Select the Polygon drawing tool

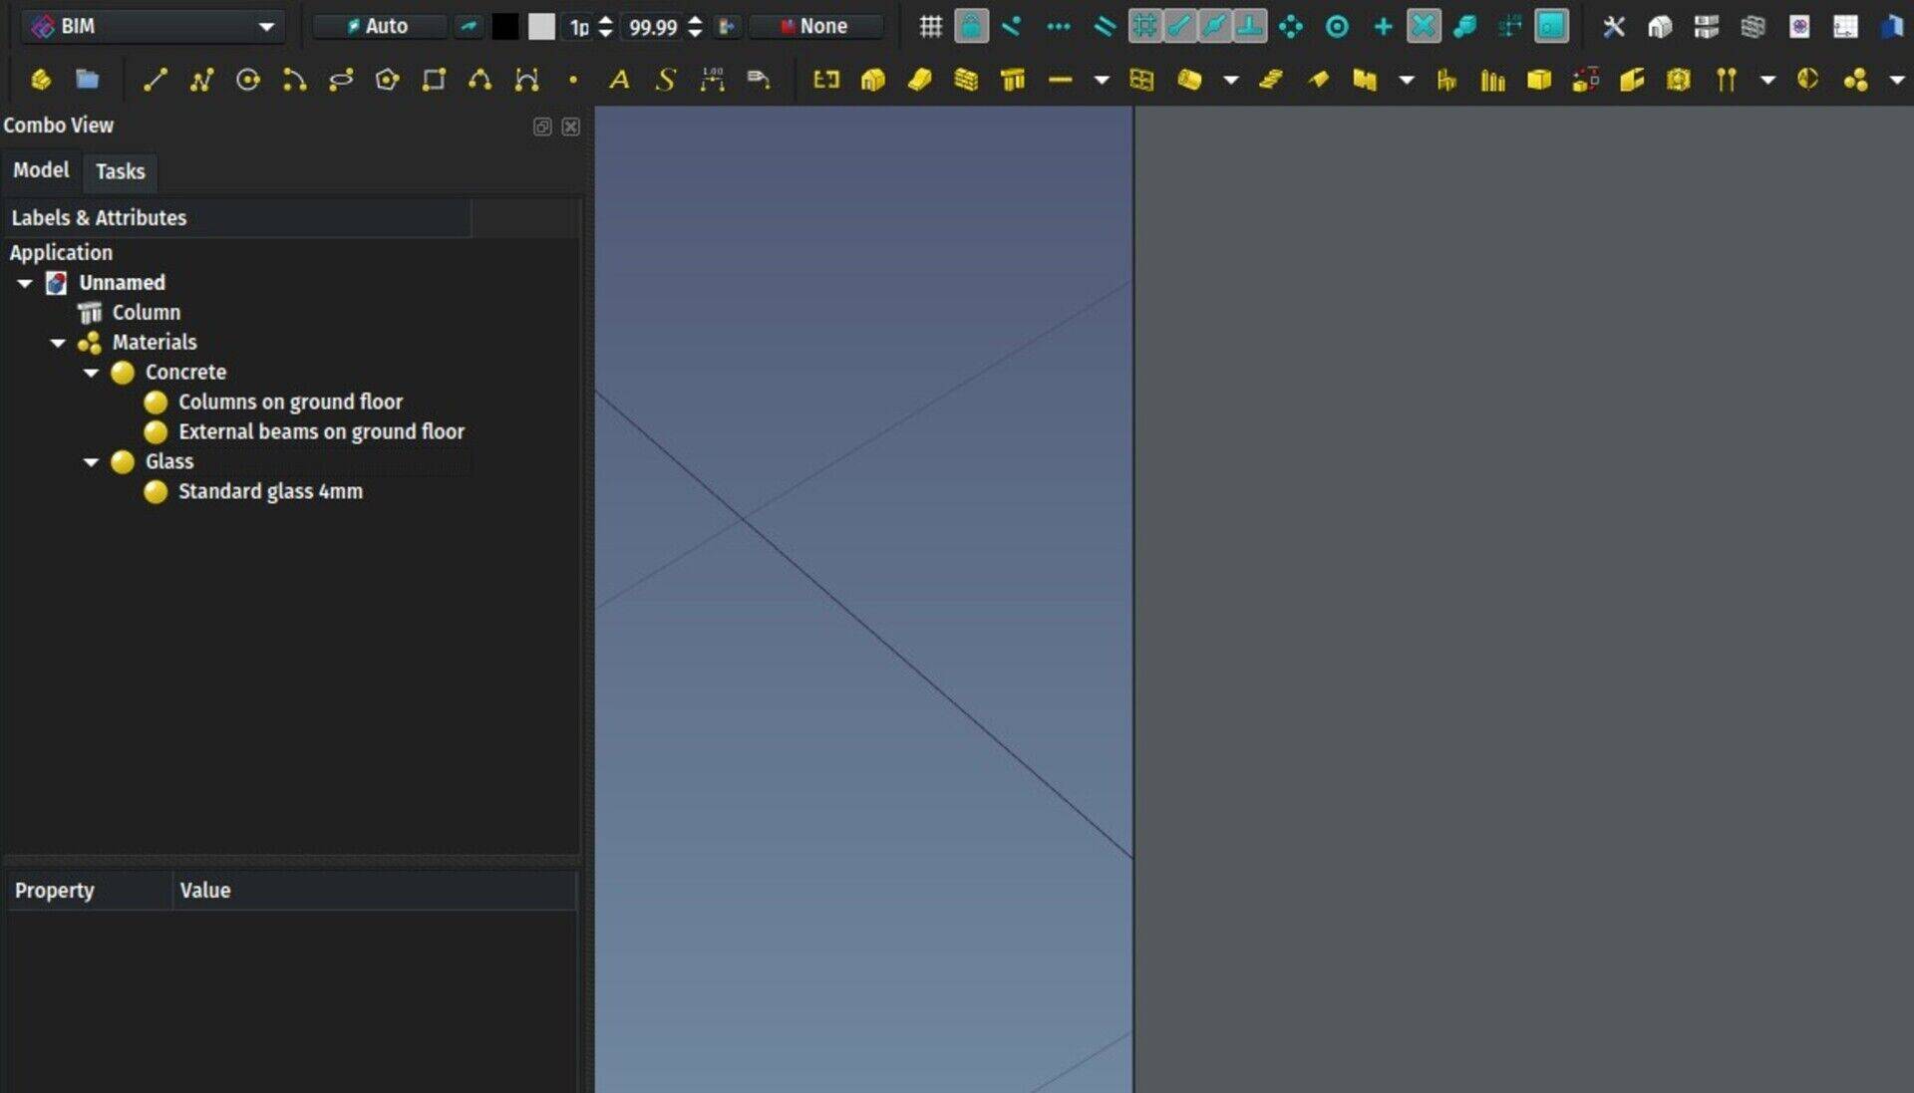(x=387, y=80)
